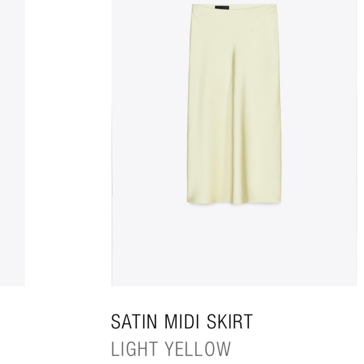Viewport: 364px width, 364px height.
Task: Click grey background right of the skirt
Action: click(319, 116)
